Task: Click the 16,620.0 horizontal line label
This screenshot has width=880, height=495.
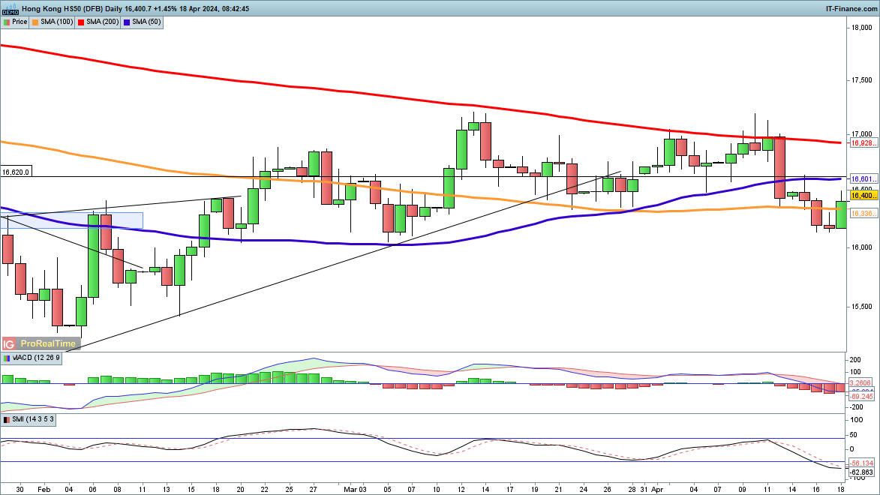Action: 16,172
